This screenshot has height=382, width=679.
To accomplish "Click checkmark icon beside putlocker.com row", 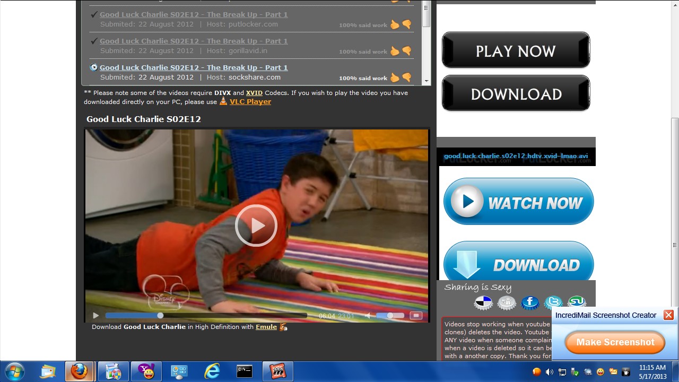I will tap(94, 14).
